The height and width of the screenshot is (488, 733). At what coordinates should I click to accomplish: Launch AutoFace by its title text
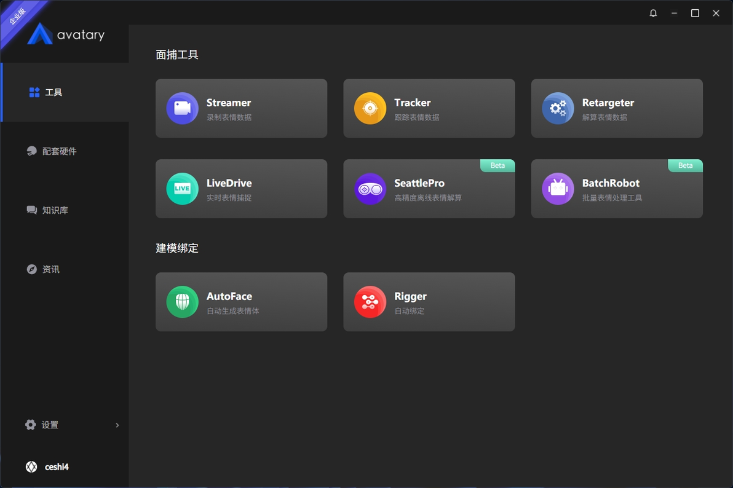click(x=229, y=296)
